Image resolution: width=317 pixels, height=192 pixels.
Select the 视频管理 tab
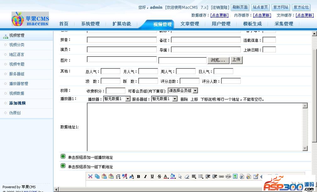tap(162, 24)
